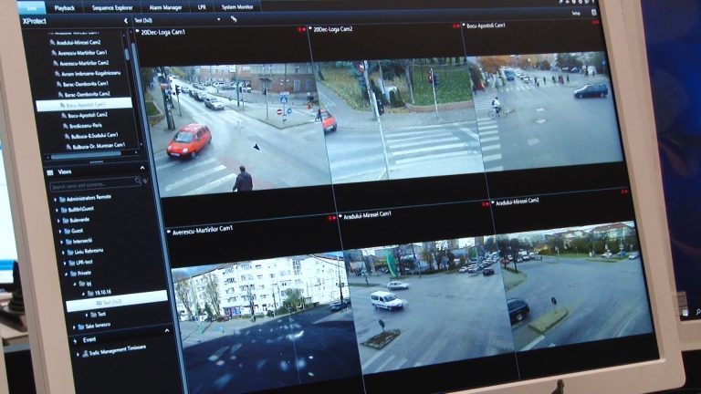Screen dimensions: 701x394
Task: Click the Event panel lightning icon
Action: tap(77, 339)
